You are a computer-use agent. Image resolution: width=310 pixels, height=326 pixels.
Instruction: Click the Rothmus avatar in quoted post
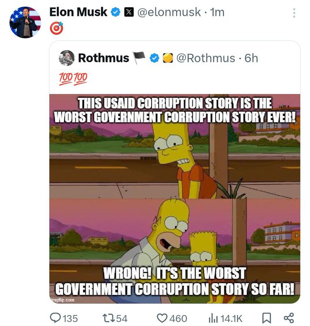(x=66, y=58)
